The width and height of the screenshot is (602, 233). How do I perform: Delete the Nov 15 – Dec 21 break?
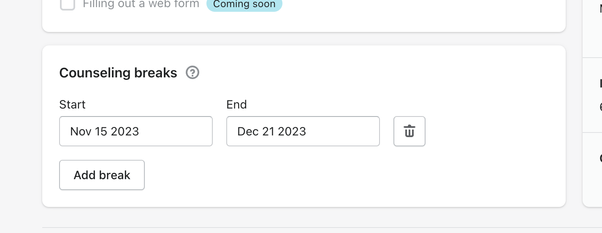(409, 131)
